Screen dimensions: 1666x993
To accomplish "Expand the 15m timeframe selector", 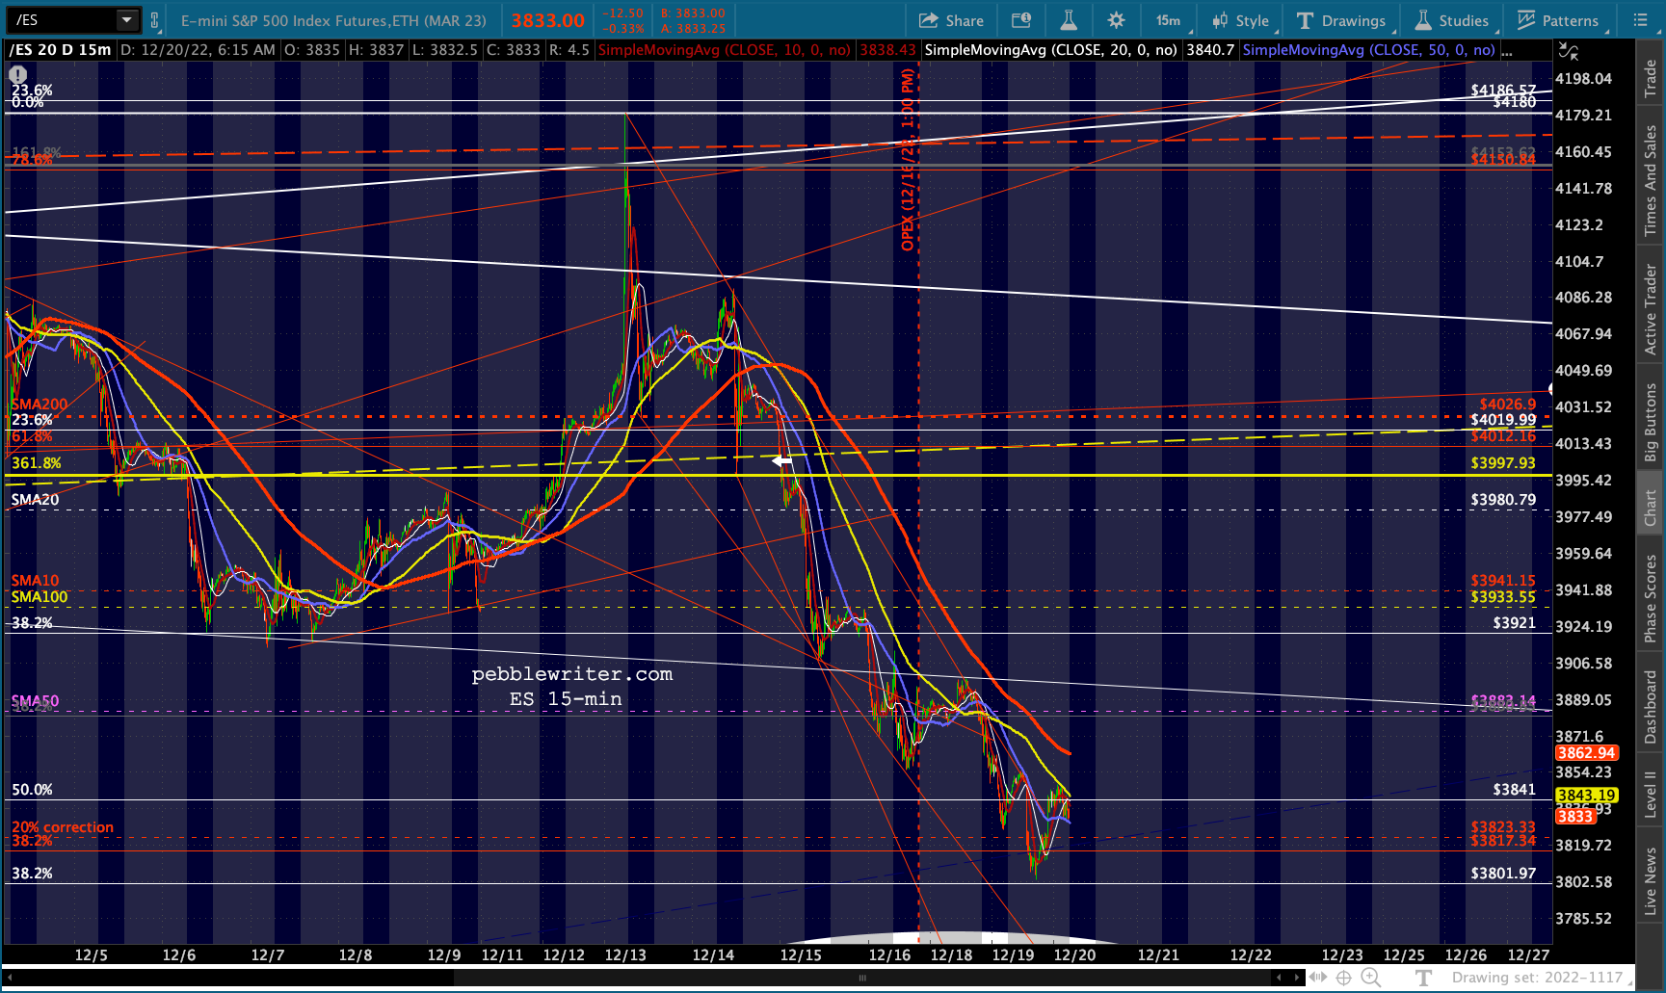I will 1170,20.
